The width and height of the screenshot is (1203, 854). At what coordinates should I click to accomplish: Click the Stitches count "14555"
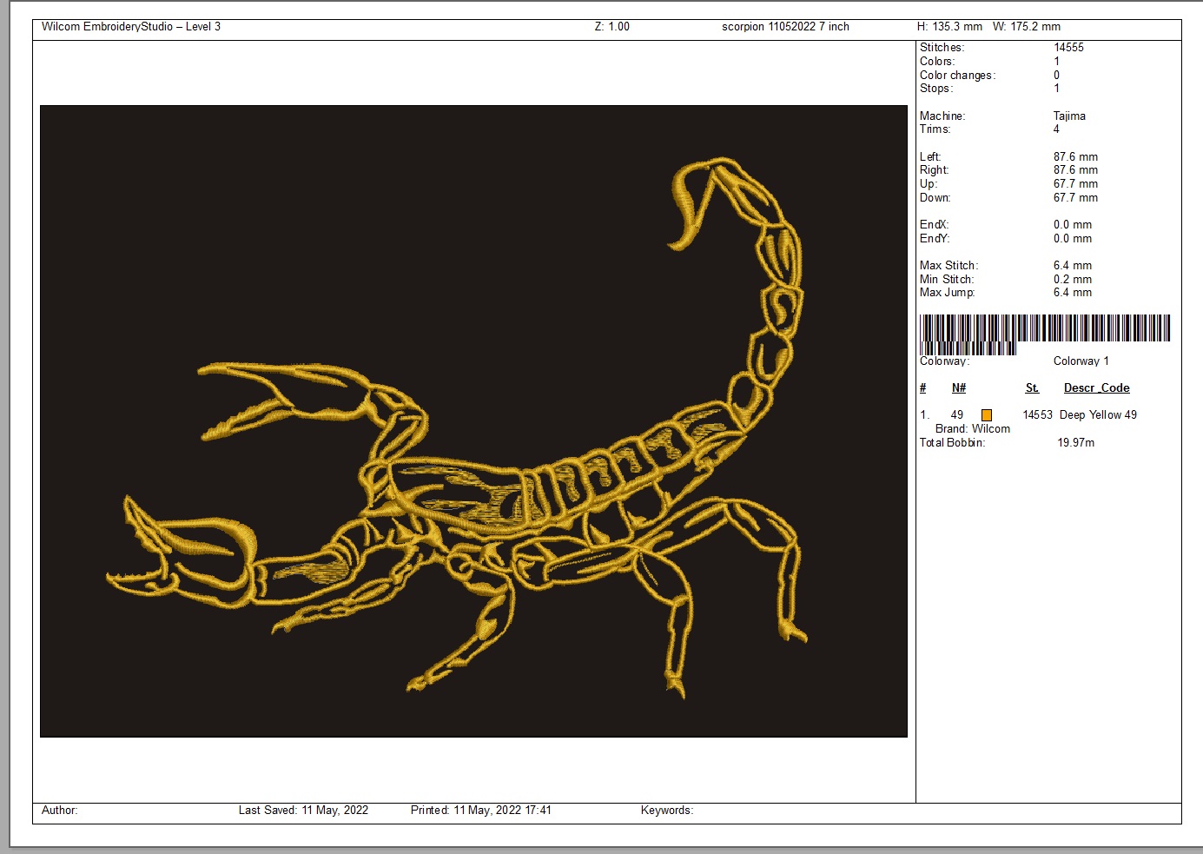point(1068,48)
